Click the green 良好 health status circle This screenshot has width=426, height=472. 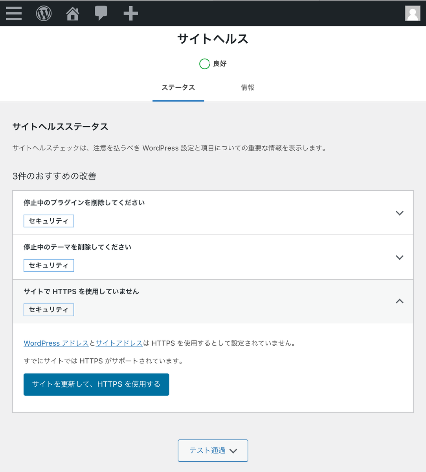click(x=204, y=64)
